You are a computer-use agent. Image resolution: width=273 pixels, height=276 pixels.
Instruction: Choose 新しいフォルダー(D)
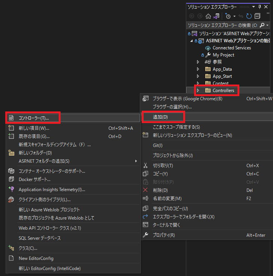(73, 153)
